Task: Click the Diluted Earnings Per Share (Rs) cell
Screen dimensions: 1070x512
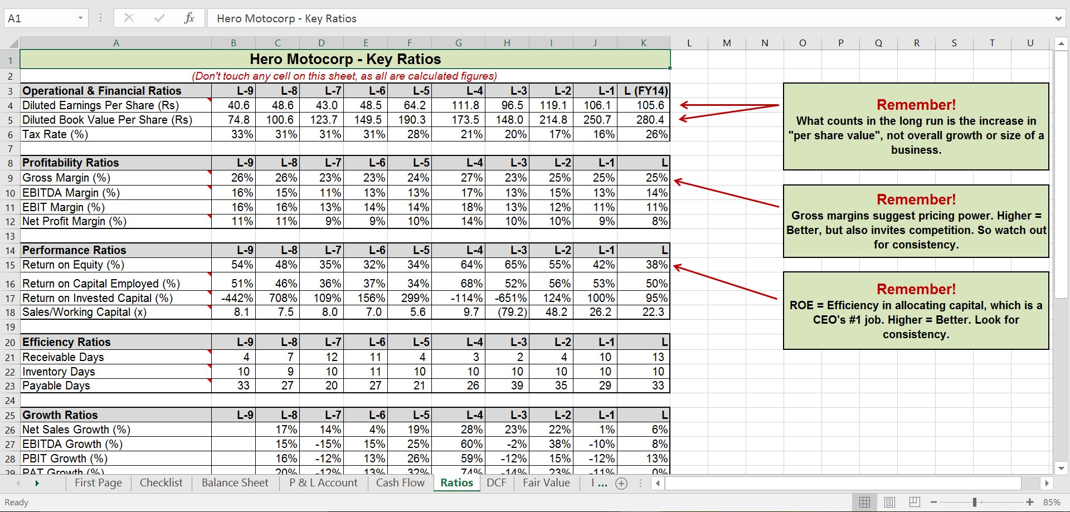Action: (116, 105)
